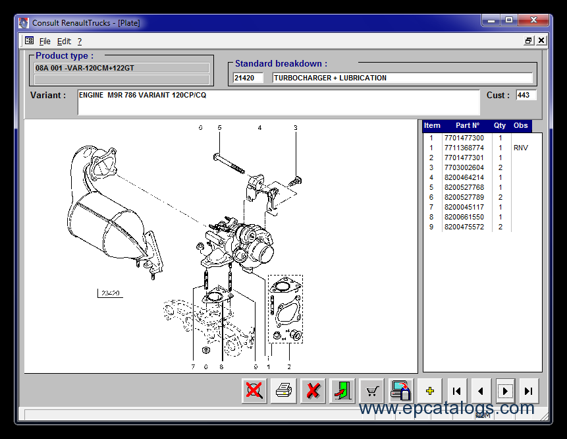Click callout number 5 atop diagram
Viewport: 567px width, 439px height.
coord(219,128)
